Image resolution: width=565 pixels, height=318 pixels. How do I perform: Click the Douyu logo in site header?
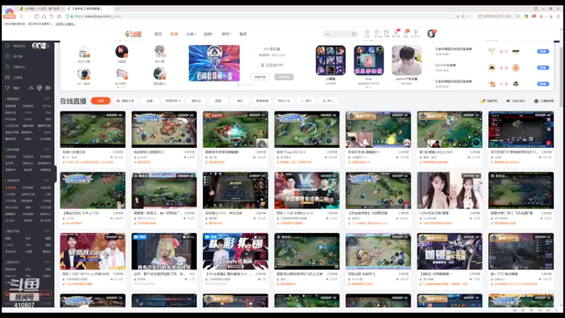(x=133, y=34)
